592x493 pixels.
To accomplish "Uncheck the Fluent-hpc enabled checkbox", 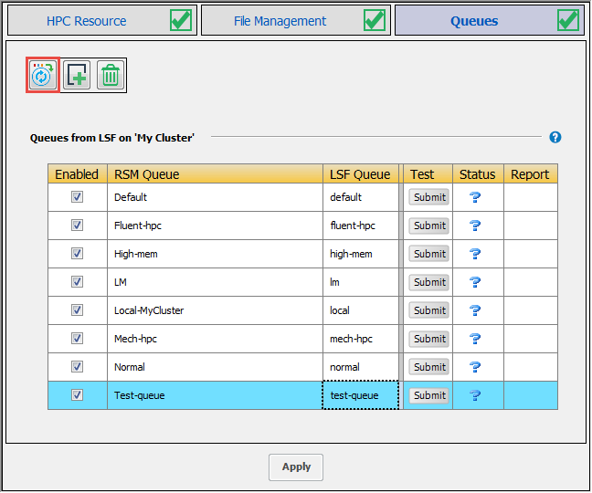I will [78, 226].
